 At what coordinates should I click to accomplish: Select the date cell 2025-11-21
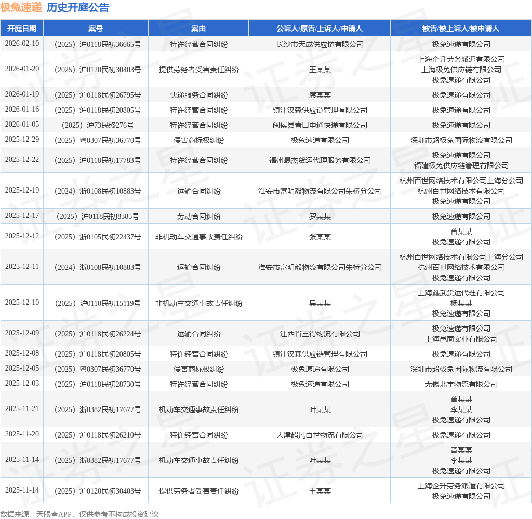[22, 409]
